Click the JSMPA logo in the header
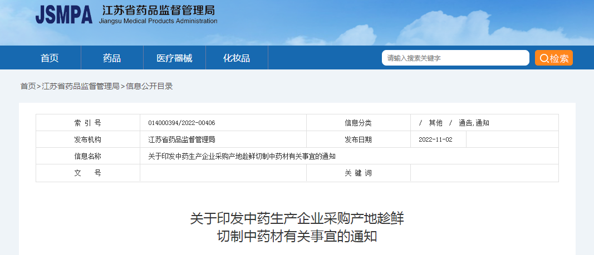The width and height of the screenshot is (594, 255). (x=63, y=15)
